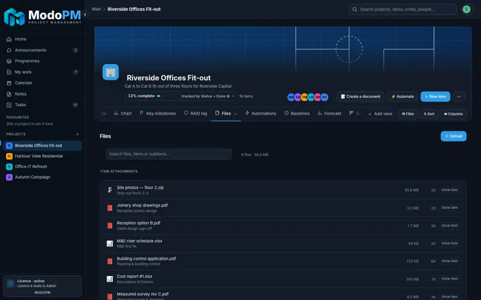
Task: Open the Baselines tab
Action: (x=297, y=113)
